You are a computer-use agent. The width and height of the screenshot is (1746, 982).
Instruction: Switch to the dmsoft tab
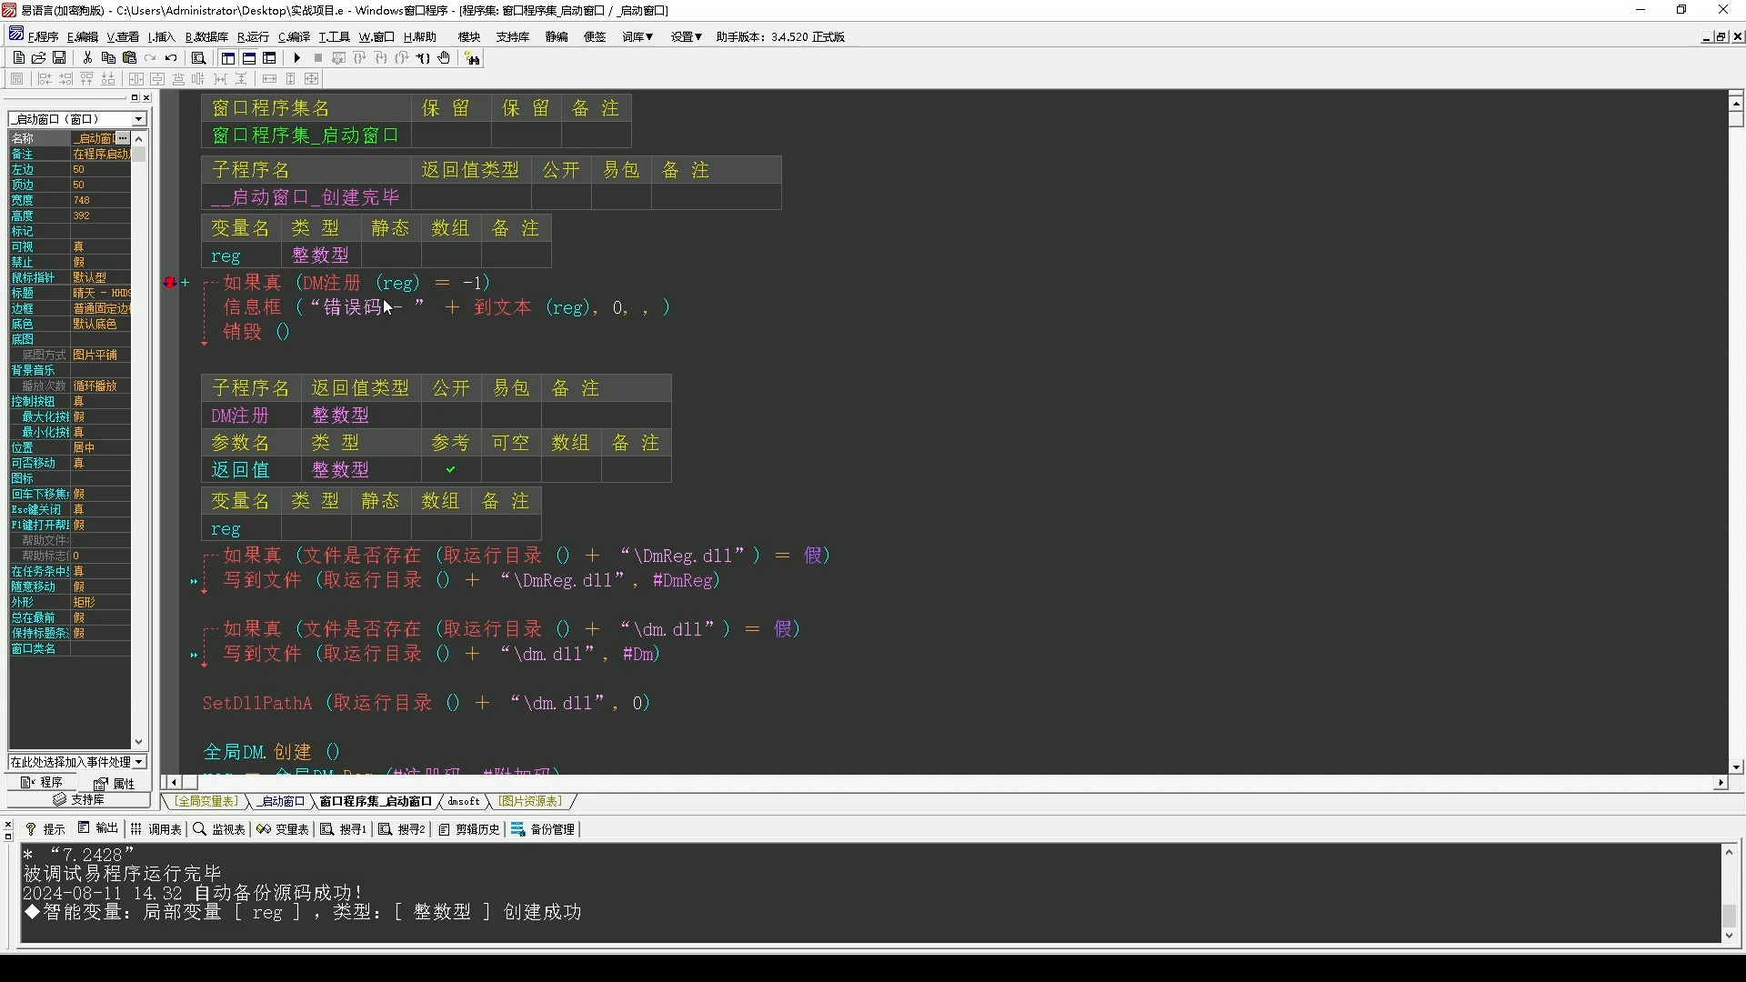point(464,801)
